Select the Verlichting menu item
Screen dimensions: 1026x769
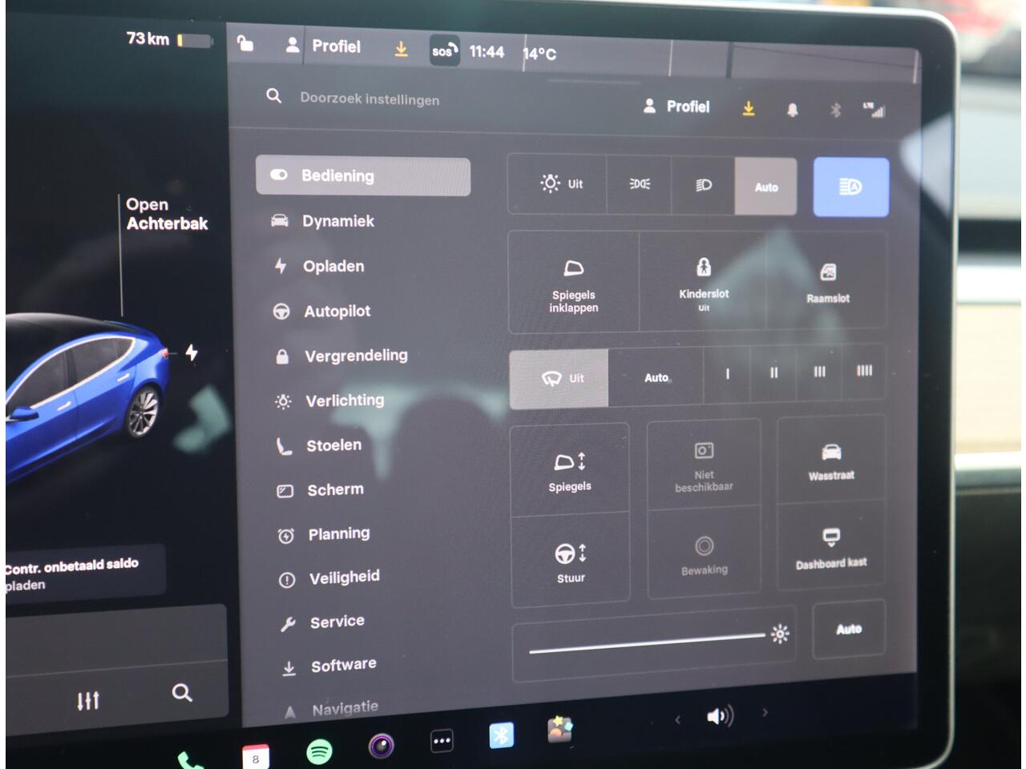click(x=344, y=401)
